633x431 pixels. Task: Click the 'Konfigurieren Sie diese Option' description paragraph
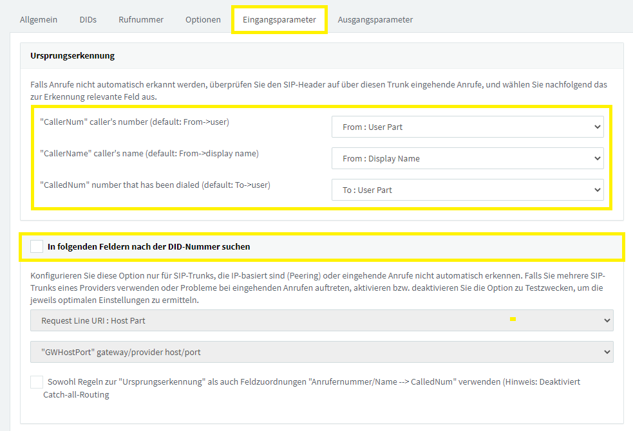click(x=317, y=288)
